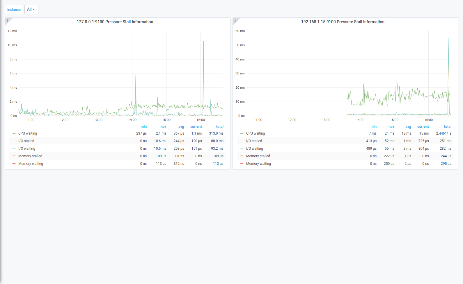Toggle Memory waiting series in right legend
The width and height of the screenshot is (463, 284).
pyautogui.click(x=258, y=164)
